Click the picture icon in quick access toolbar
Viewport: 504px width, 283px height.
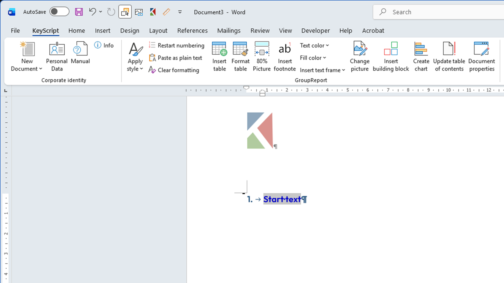pos(139,12)
